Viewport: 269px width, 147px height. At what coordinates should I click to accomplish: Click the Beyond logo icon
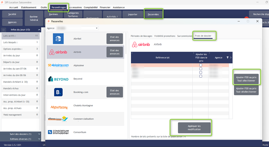coord(58,79)
